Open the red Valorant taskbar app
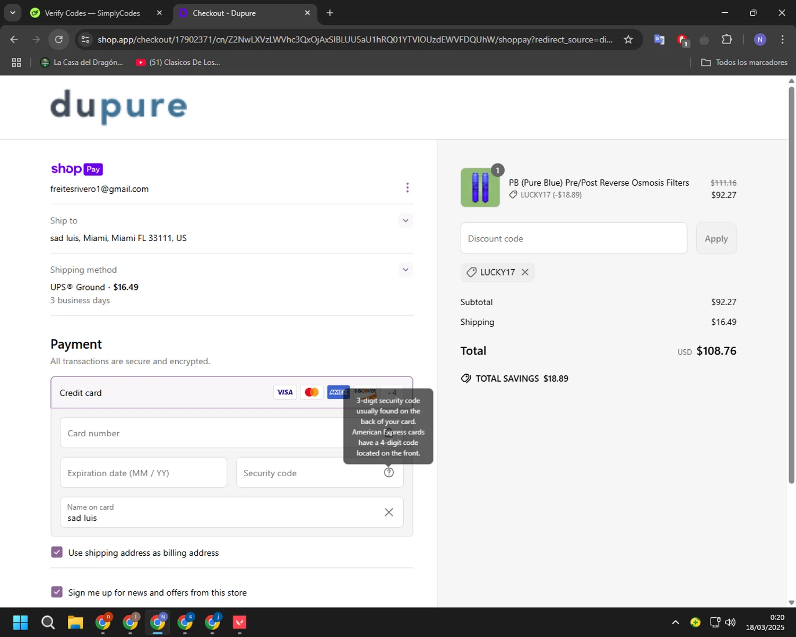 (240, 622)
